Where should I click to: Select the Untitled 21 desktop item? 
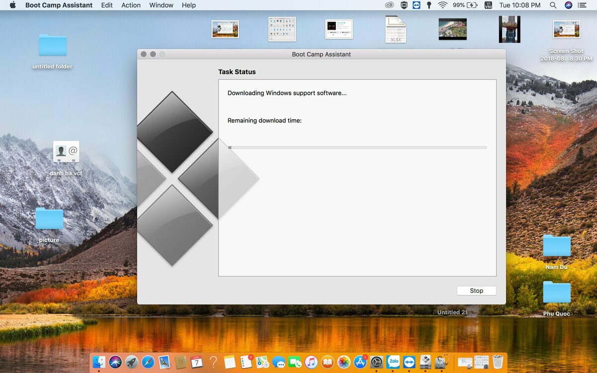coord(452,312)
